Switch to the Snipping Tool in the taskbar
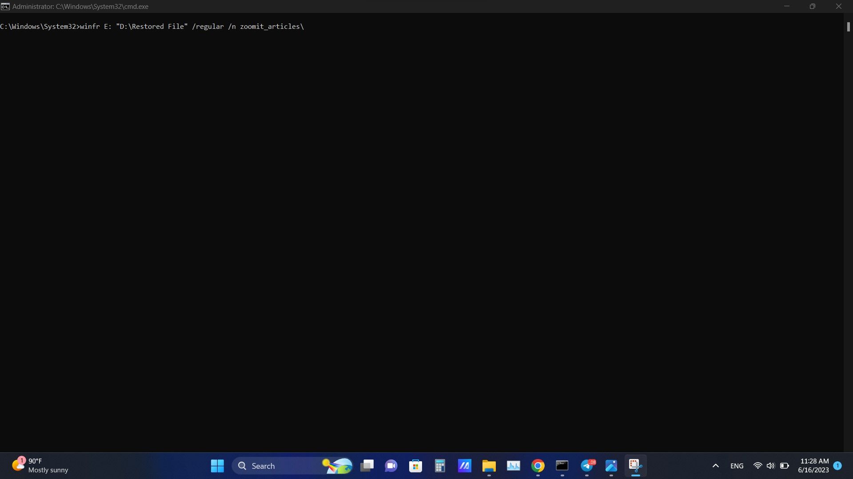This screenshot has height=479, width=853. 636,466
